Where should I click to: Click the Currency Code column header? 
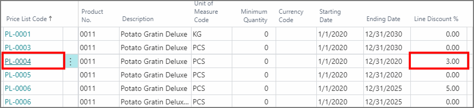[291, 16]
